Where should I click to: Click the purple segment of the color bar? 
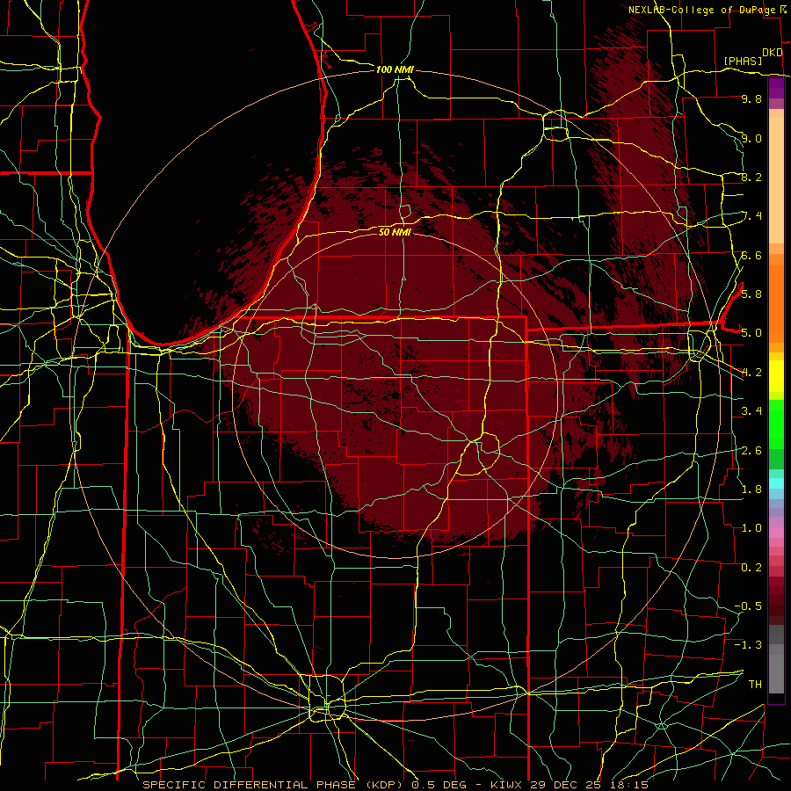coord(776,88)
